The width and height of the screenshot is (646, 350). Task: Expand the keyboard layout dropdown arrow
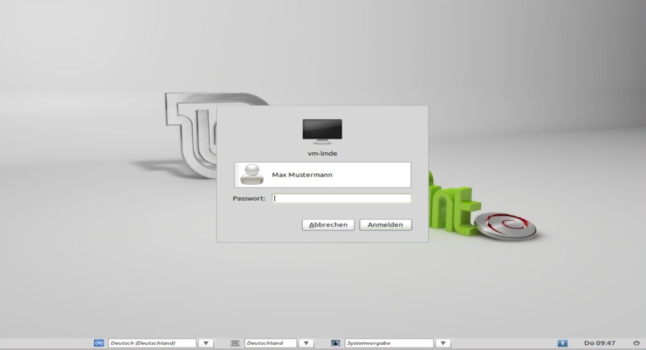click(x=306, y=343)
